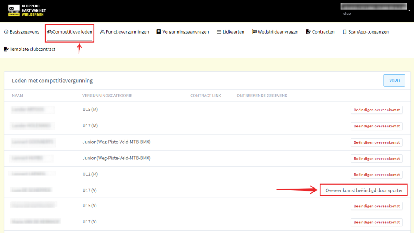
Task: Click Beëindigen overeenkomst for first Junior row
Action: pos(376,142)
